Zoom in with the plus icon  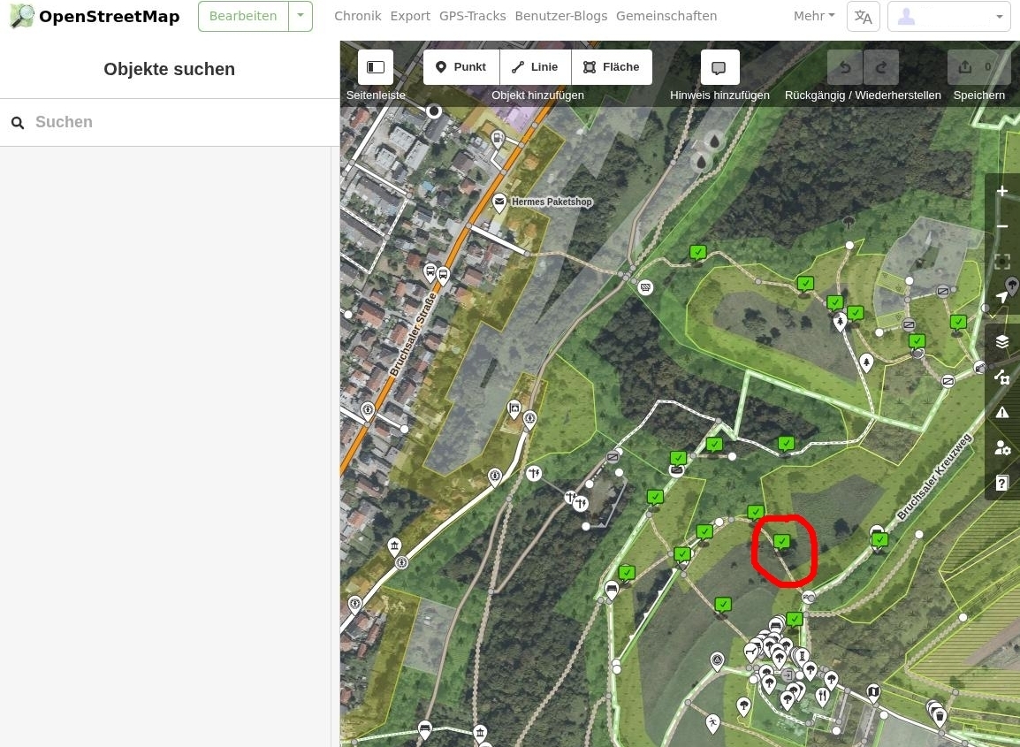pyautogui.click(x=1002, y=191)
